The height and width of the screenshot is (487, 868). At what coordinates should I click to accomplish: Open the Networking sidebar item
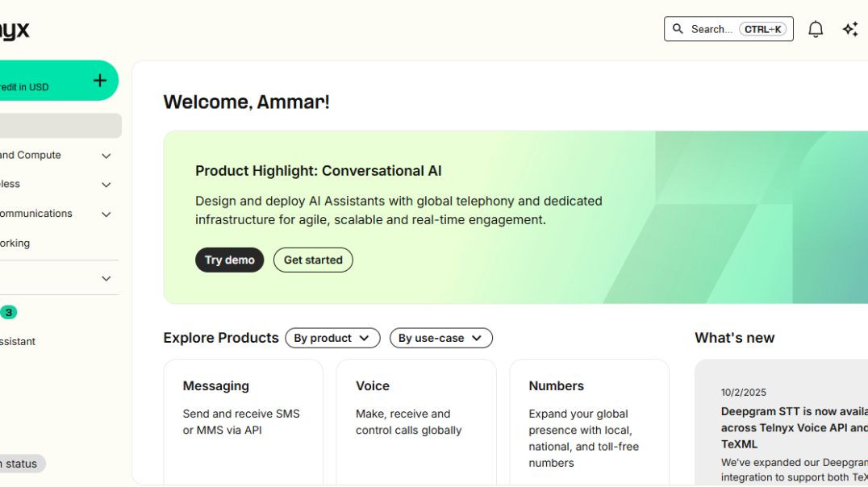(x=16, y=243)
